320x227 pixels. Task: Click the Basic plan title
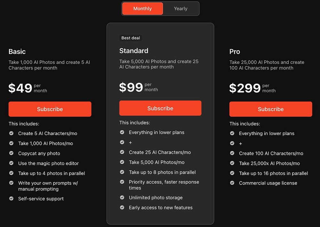coord(17,52)
